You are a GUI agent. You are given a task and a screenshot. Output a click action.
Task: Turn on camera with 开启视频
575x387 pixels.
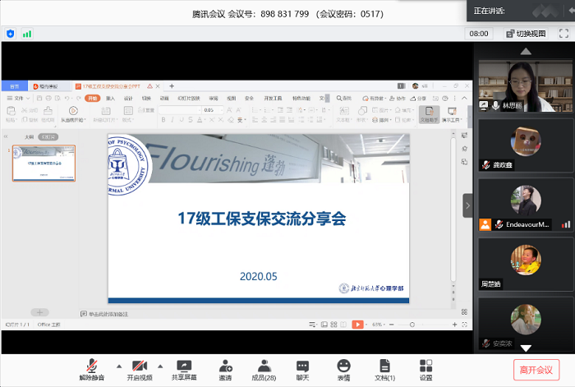pos(139,369)
